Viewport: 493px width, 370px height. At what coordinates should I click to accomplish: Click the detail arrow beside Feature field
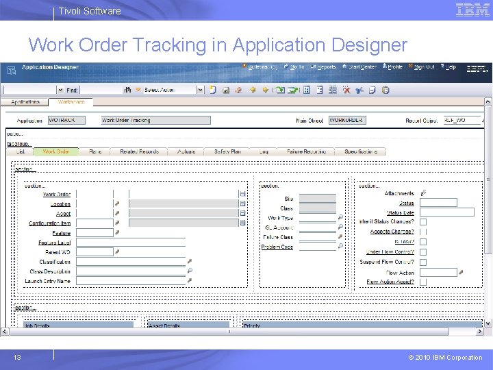(117, 232)
